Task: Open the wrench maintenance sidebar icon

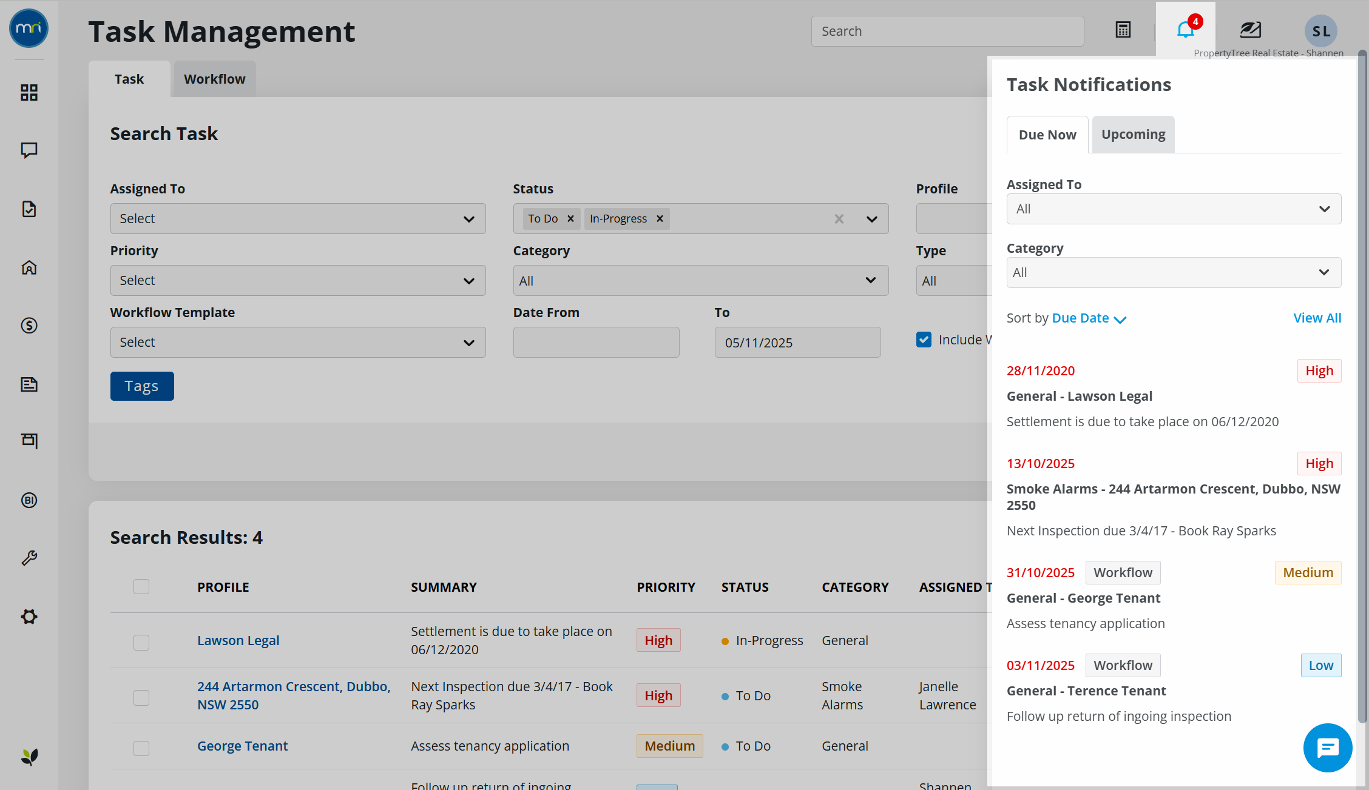Action: point(29,558)
